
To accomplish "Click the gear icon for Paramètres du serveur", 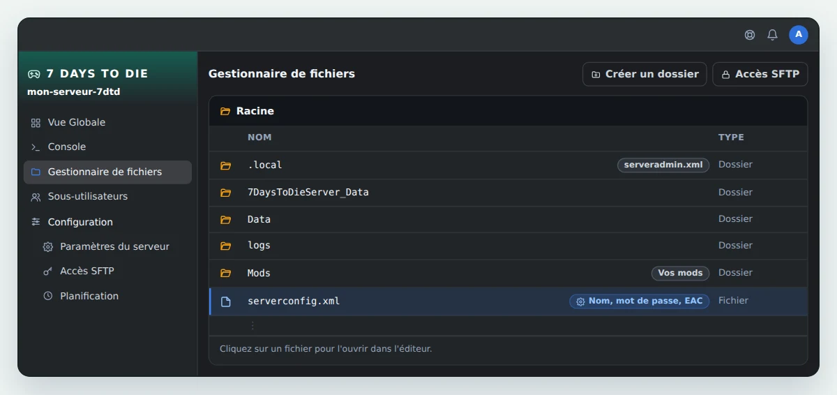I will click(x=48, y=246).
